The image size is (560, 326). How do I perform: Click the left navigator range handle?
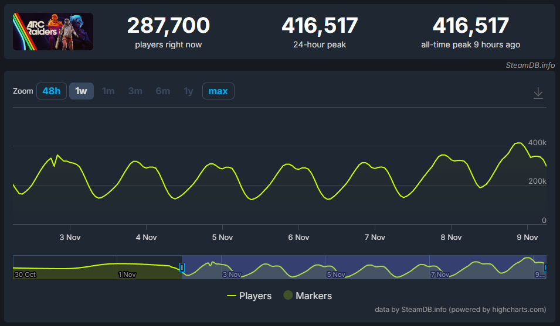(182, 267)
